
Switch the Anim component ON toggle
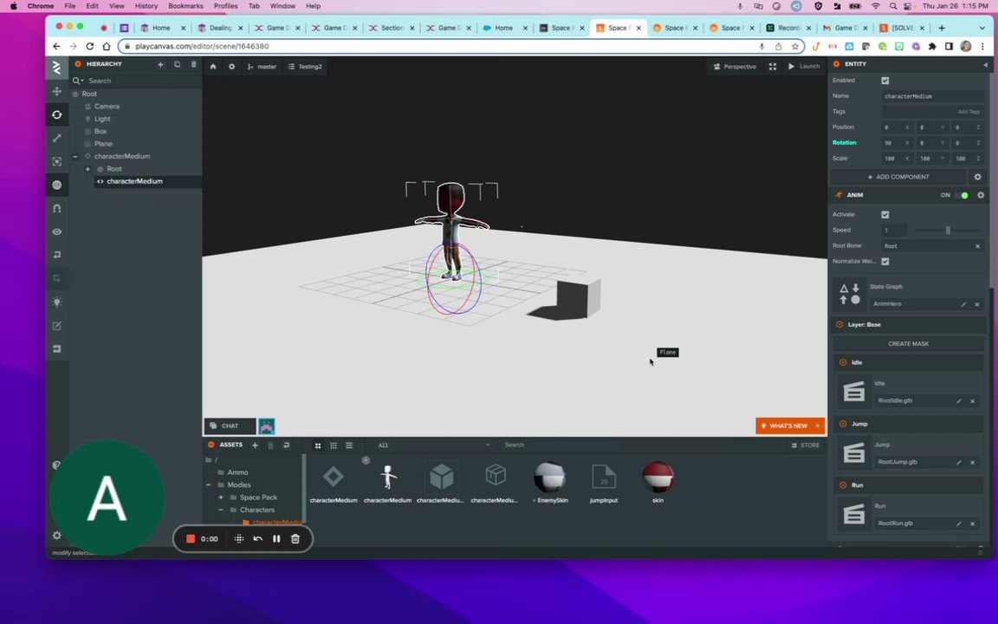(962, 196)
